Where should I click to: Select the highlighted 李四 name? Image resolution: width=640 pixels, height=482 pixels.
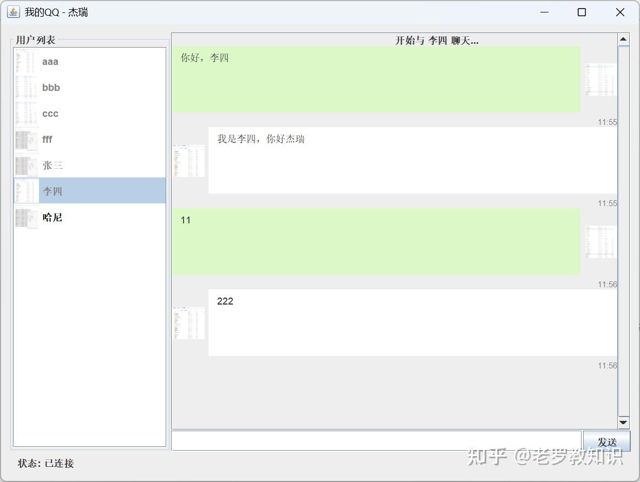tap(53, 192)
